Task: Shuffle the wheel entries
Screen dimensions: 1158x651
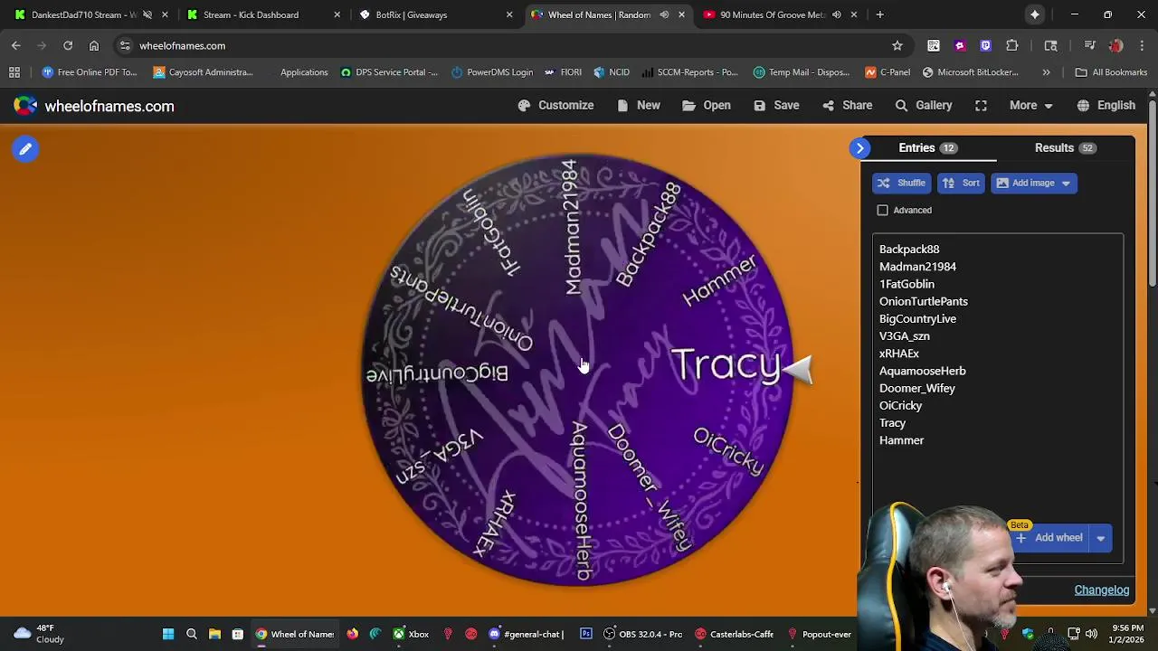Action: tap(901, 184)
